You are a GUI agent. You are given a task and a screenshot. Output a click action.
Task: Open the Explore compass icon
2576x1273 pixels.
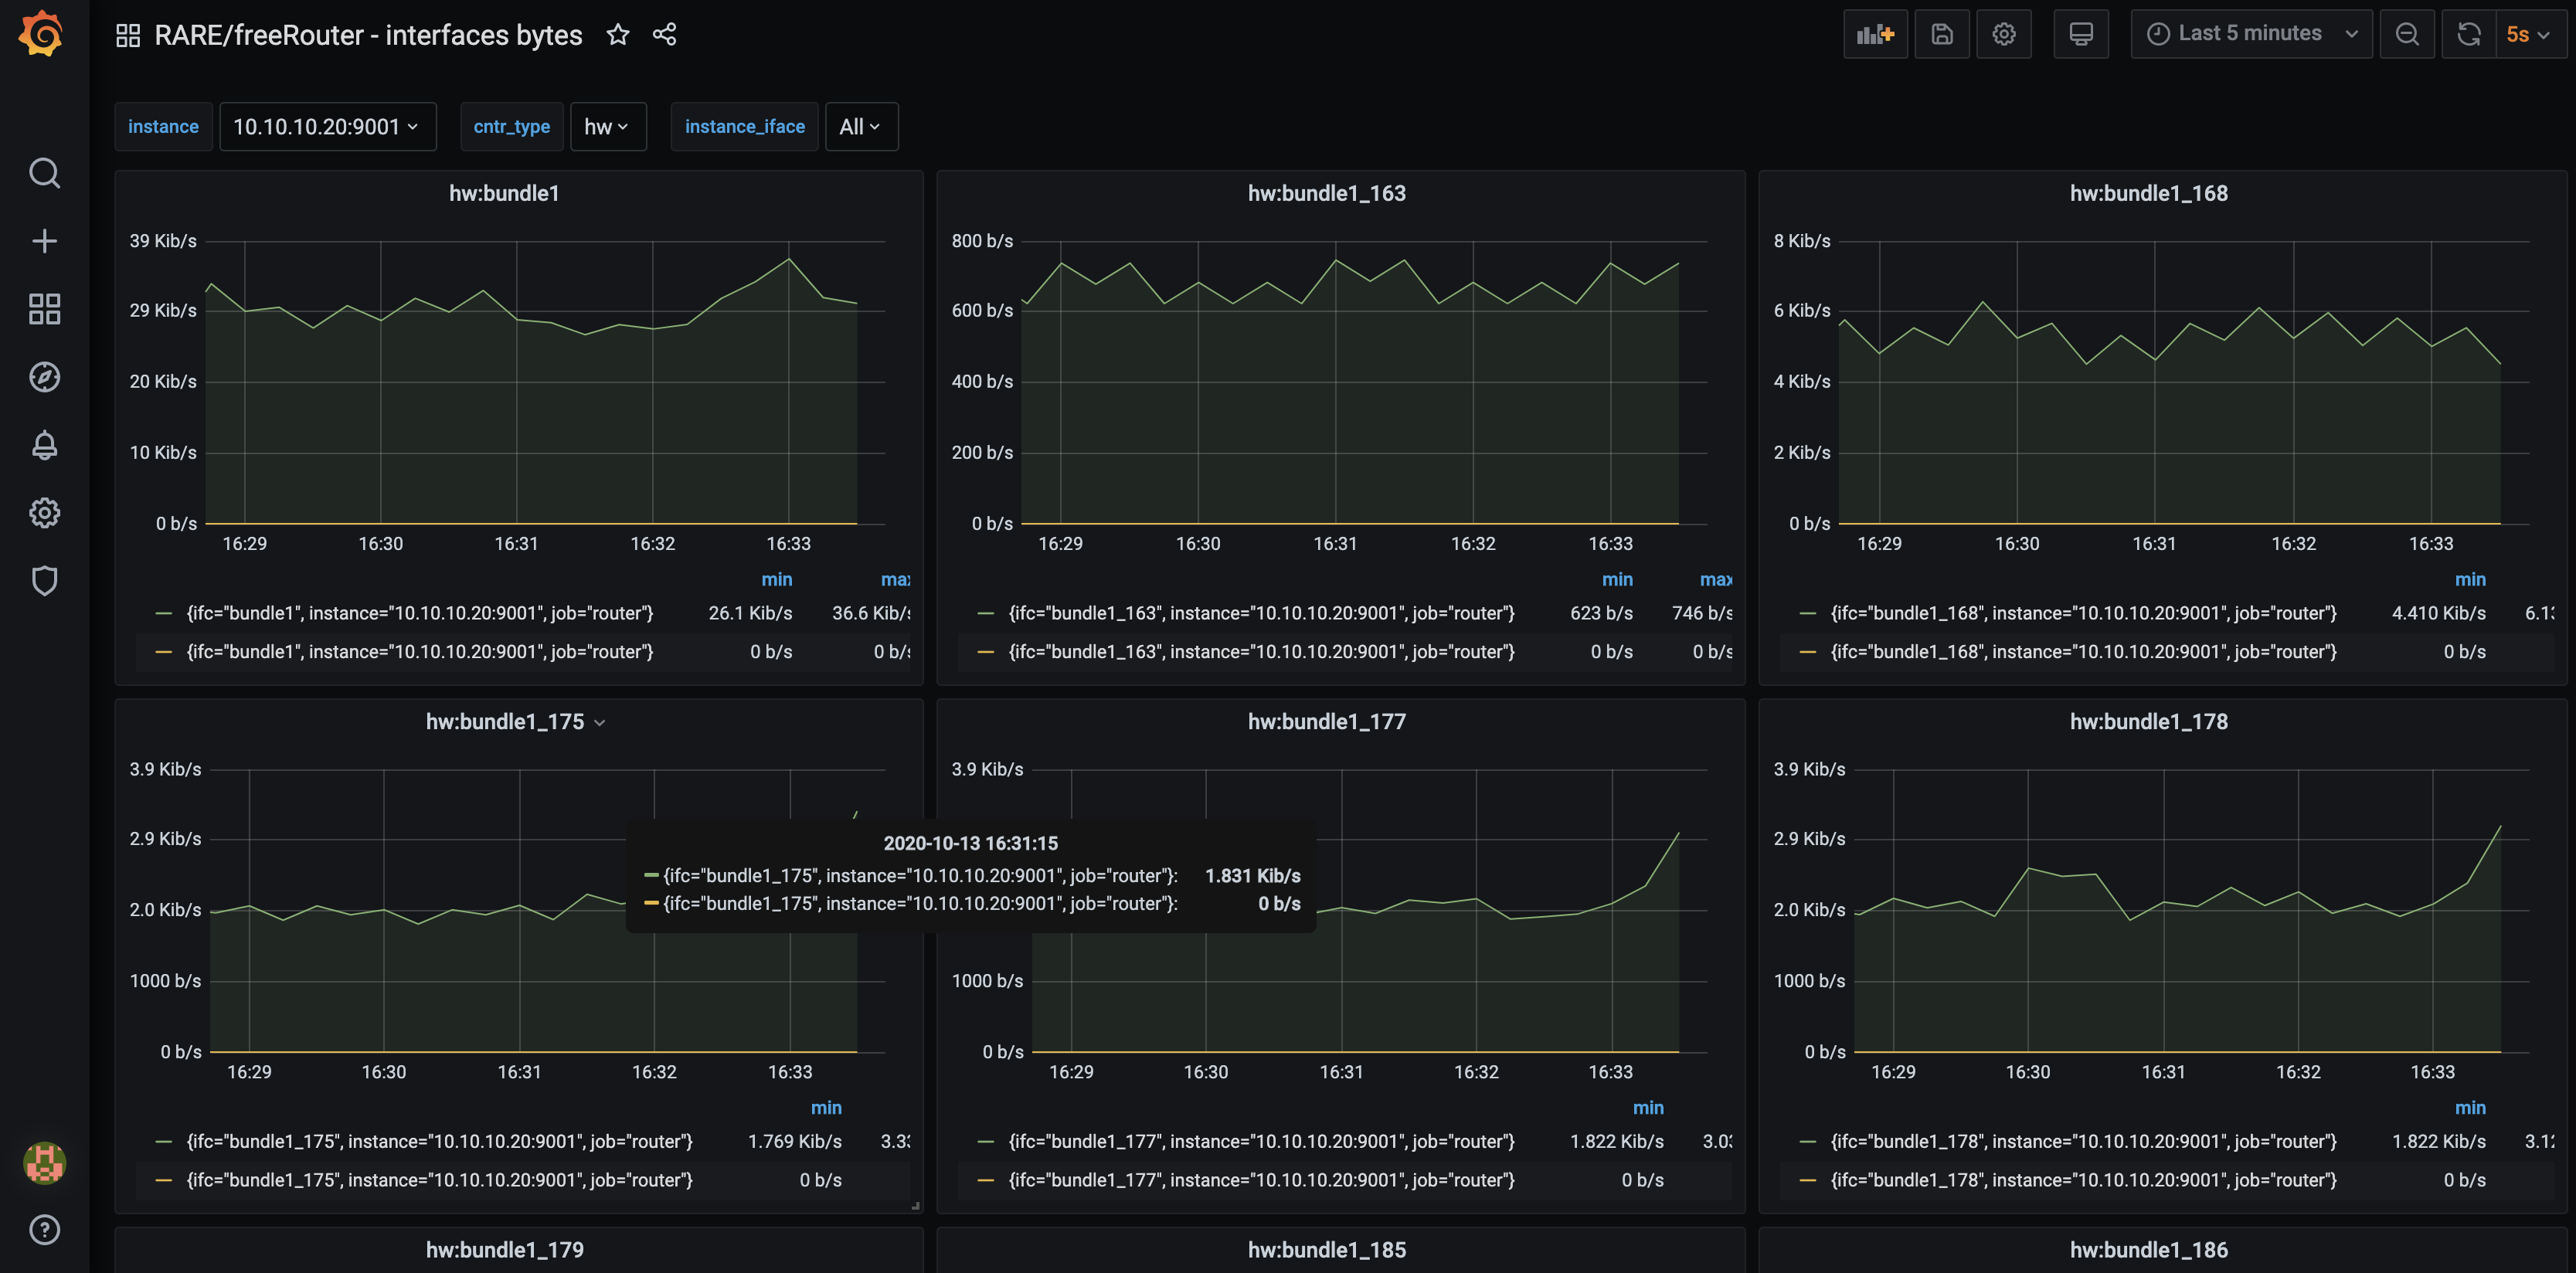click(44, 377)
